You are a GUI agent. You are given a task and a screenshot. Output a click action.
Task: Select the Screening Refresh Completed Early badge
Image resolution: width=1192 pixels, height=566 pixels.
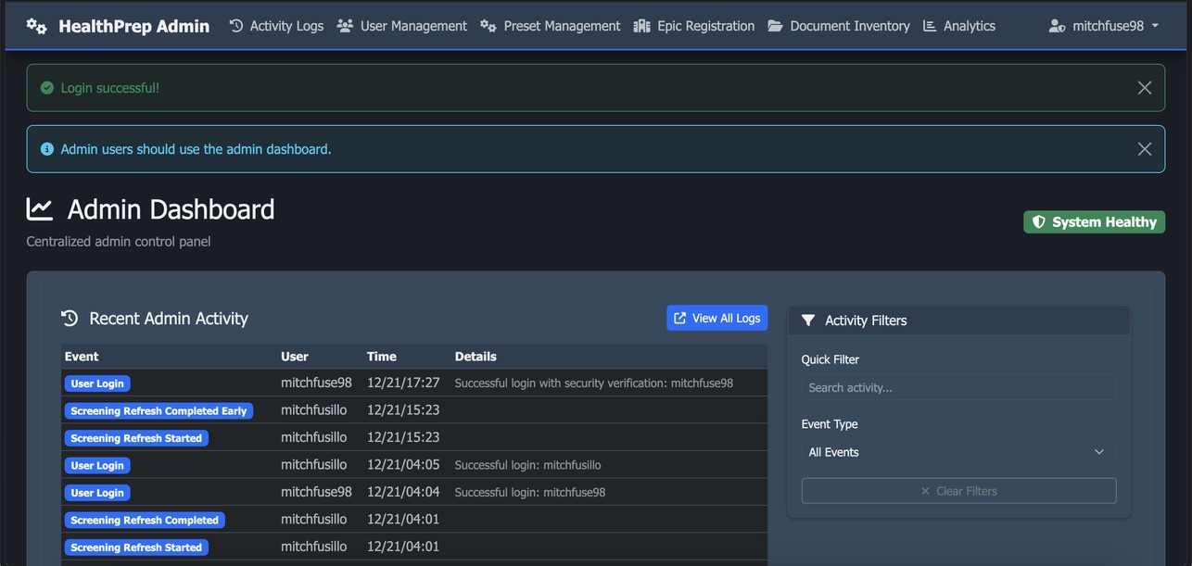(x=159, y=410)
